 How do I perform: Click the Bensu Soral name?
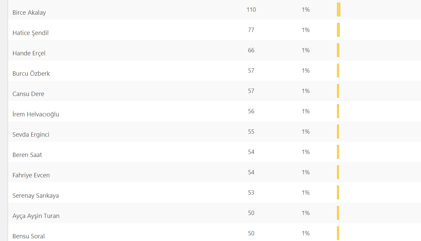point(28,236)
